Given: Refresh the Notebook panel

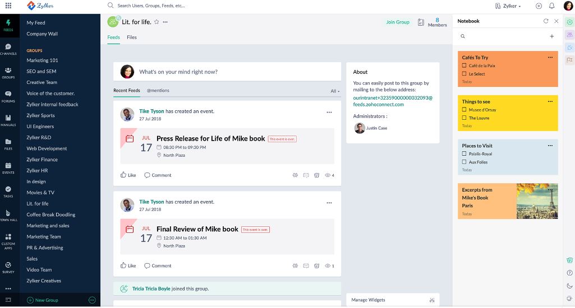Looking at the screenshot, I should click(x=546, y=21).
